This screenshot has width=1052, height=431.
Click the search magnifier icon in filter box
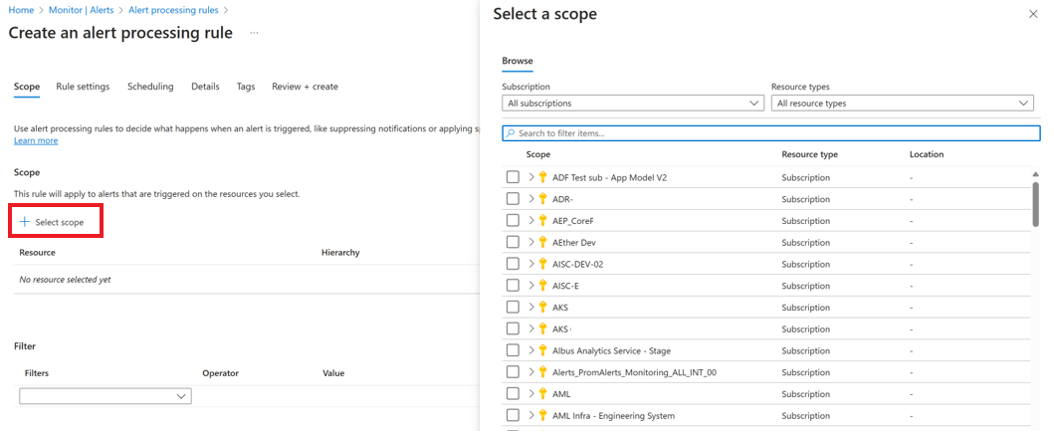pos(511,132)
